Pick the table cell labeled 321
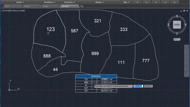This screenshot has height=107, width=190. tap(86, 91)
